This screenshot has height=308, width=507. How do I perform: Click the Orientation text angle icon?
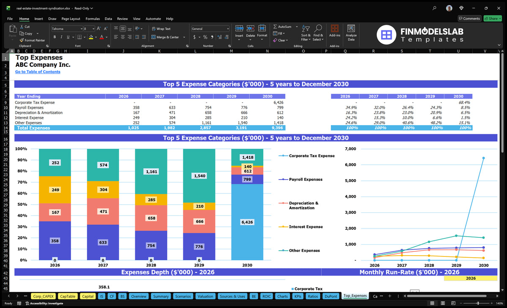pyautogui.click(x=138, y=29)
